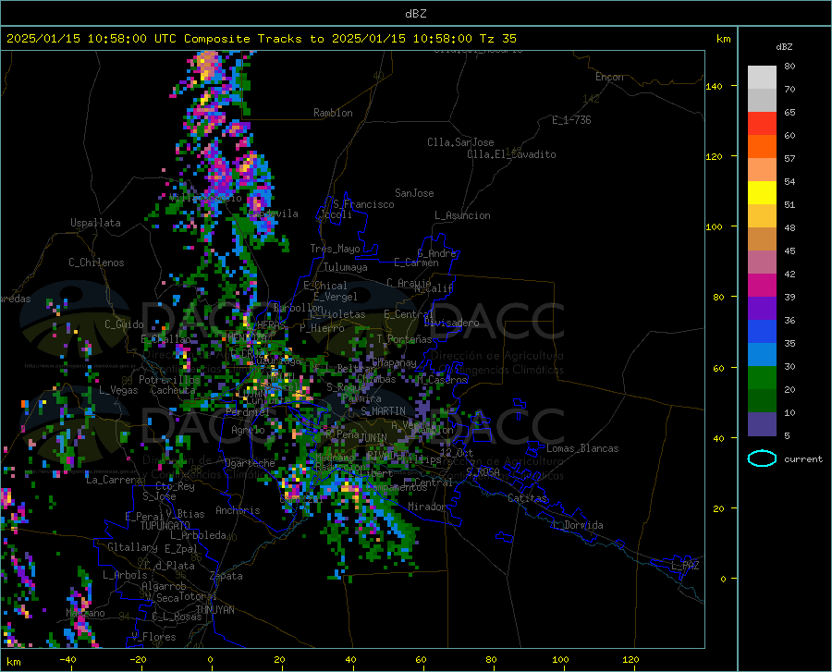Click the -40 km horizontal axis tick

pyautogui.click(x=67, y=659)
